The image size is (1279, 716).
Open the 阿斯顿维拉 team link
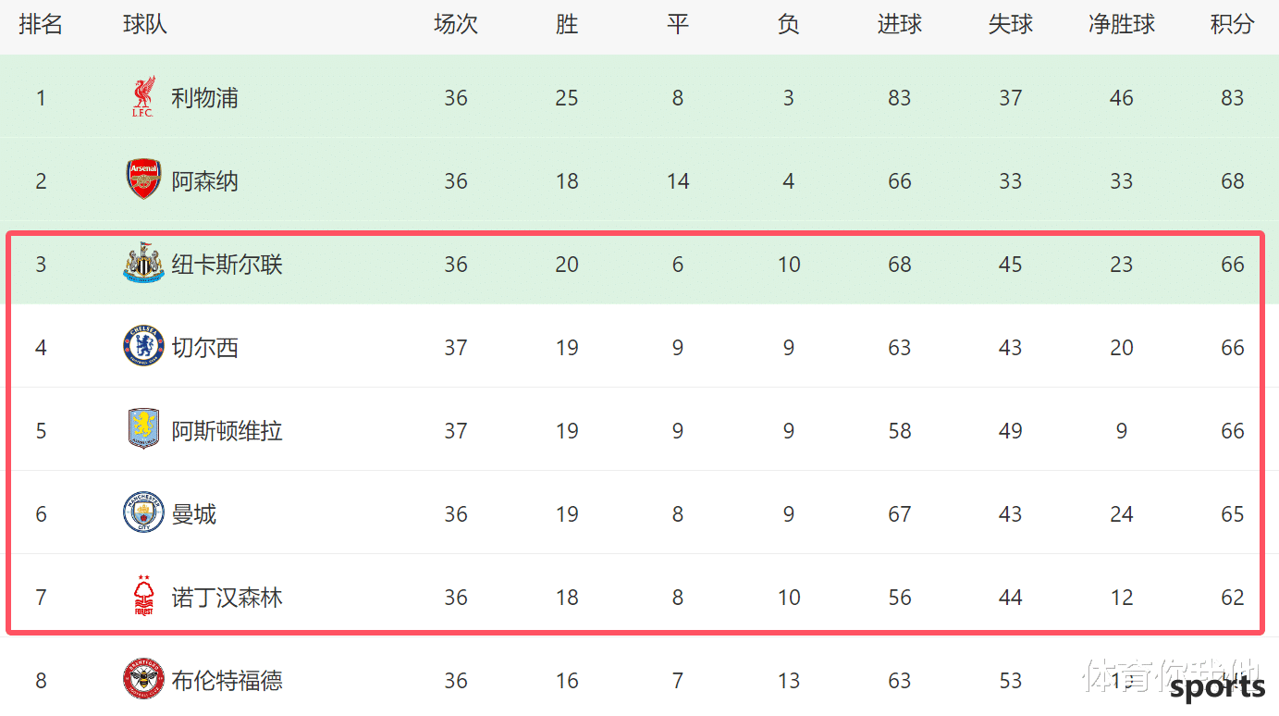[x=228, y=431]
